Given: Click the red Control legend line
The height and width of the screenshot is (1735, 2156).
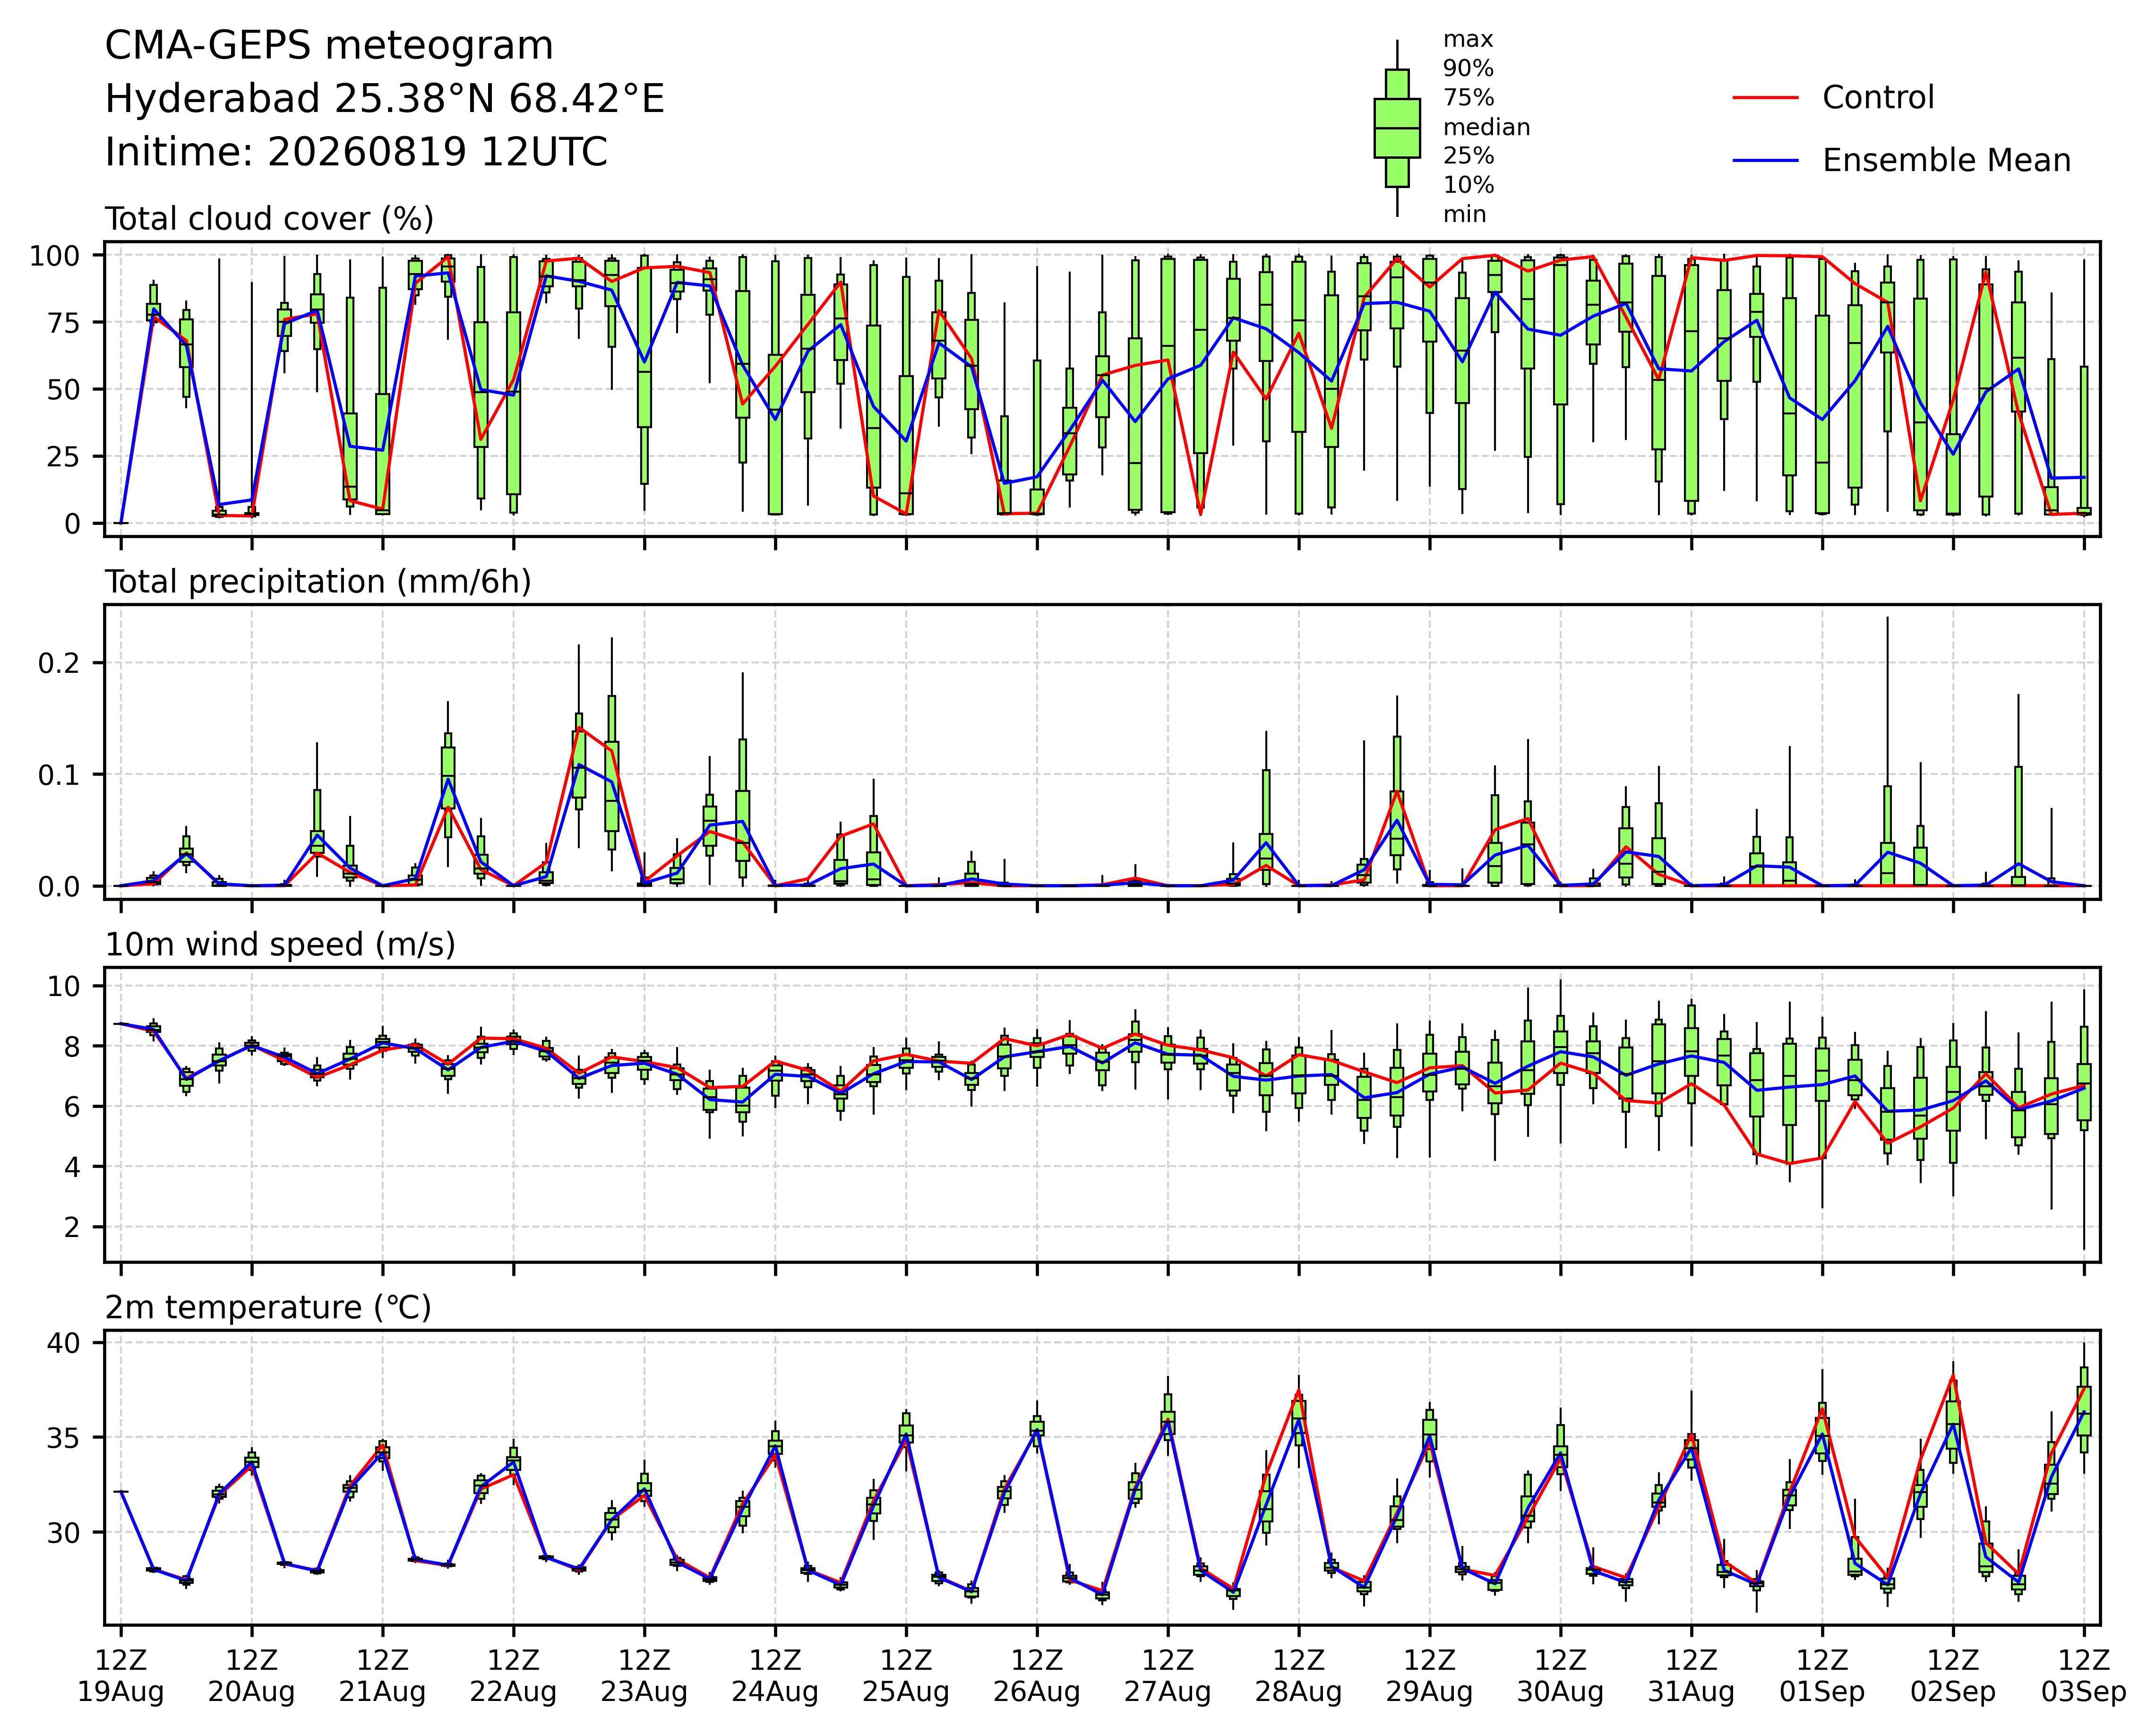Looking at the screenshot, I should point(1766,98).
